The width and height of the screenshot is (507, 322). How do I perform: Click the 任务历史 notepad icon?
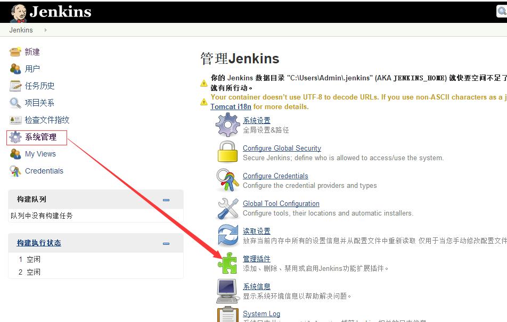tap(15, 86)
